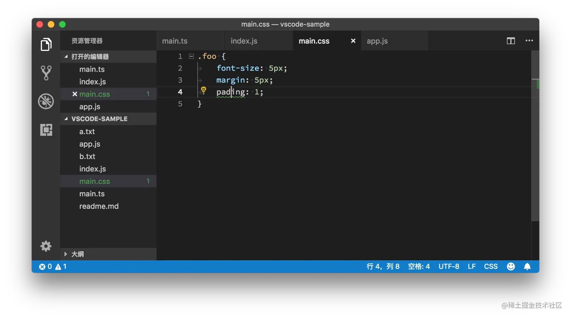Click the warnings count in status bar
The image size is (571, 318).
tap(61, 266)
